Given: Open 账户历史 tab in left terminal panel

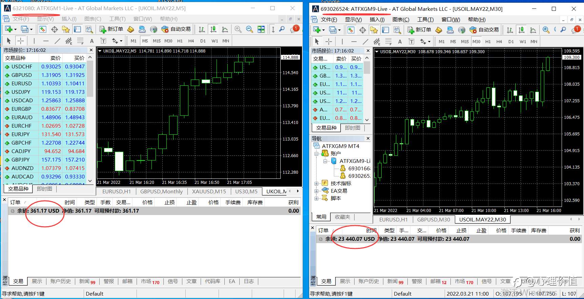Looking at the screenshot, I should coord(61,281).
